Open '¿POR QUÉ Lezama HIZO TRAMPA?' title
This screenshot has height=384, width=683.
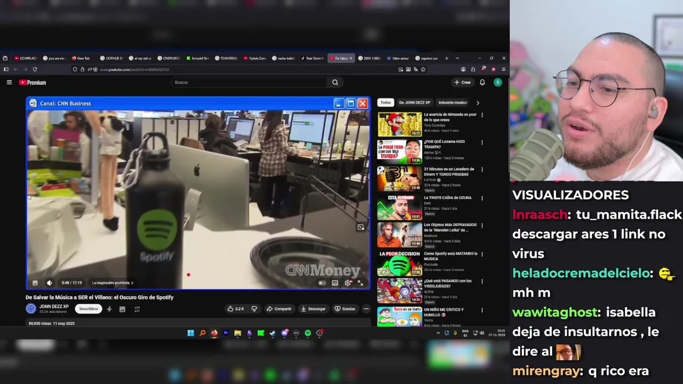pyautogui.click(x=444, y=144)
